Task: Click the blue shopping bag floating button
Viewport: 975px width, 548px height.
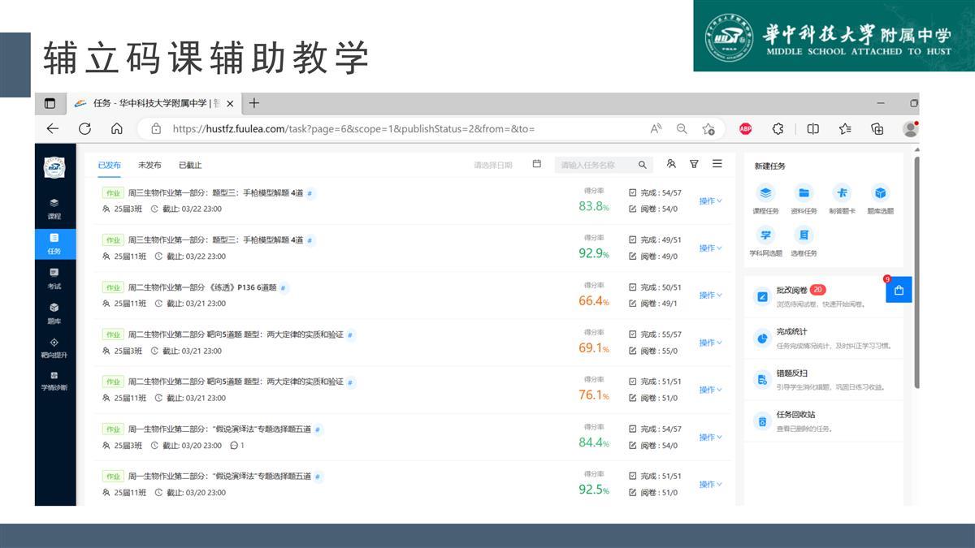Action: click(x=899, y=290)
